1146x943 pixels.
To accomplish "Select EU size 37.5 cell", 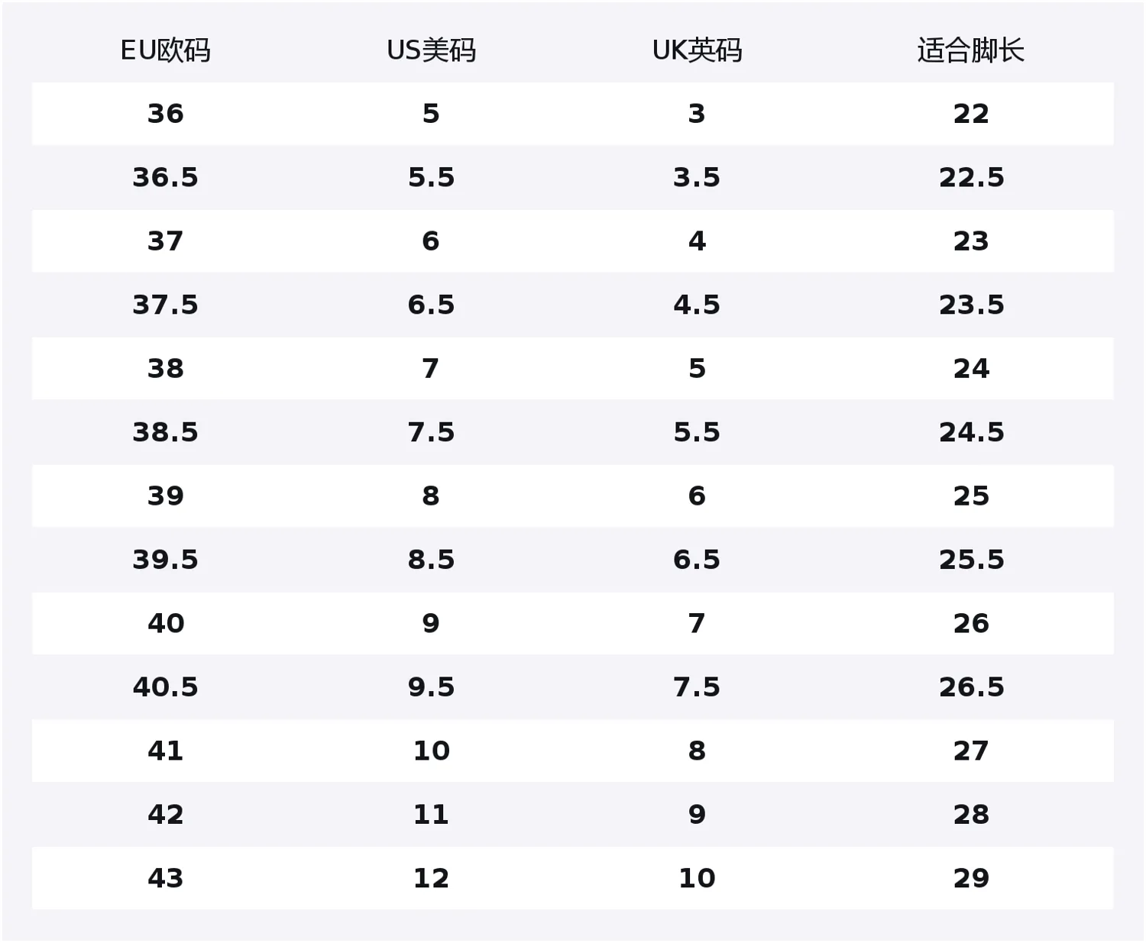I will [165, 305].
